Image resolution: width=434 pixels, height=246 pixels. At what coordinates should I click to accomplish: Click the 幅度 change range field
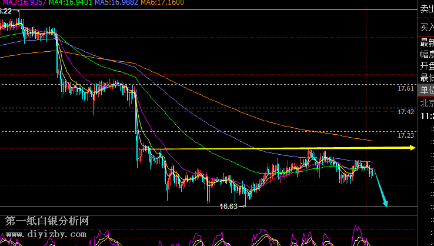(426, 54)
